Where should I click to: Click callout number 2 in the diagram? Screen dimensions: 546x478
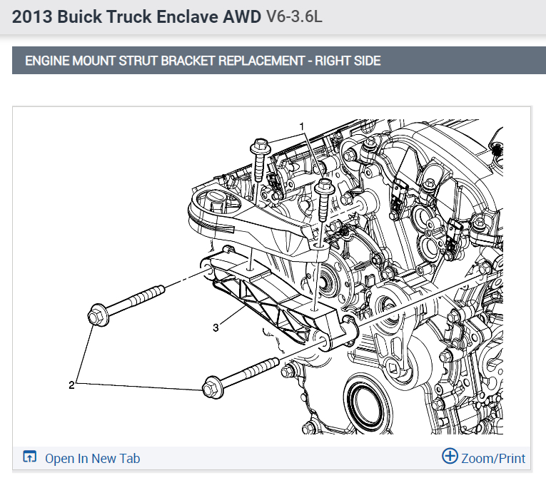coord(71,385)
